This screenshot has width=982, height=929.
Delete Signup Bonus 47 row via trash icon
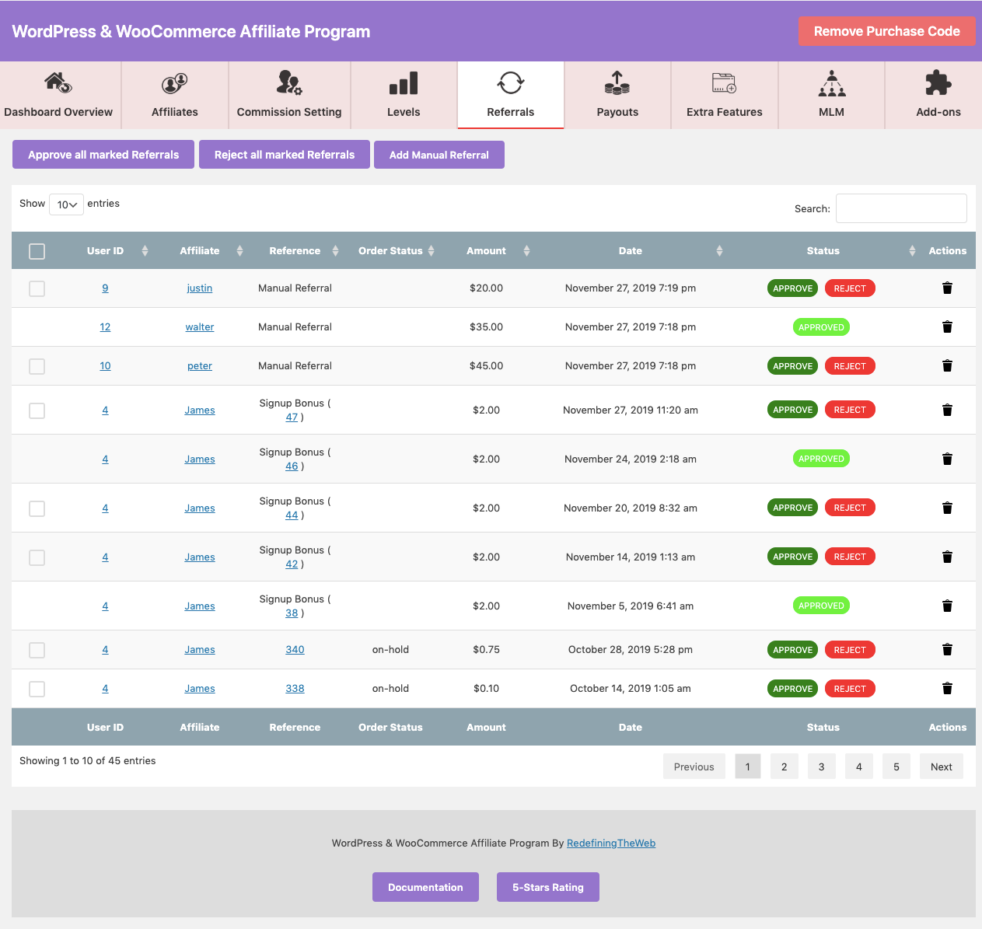pos(947,410)
